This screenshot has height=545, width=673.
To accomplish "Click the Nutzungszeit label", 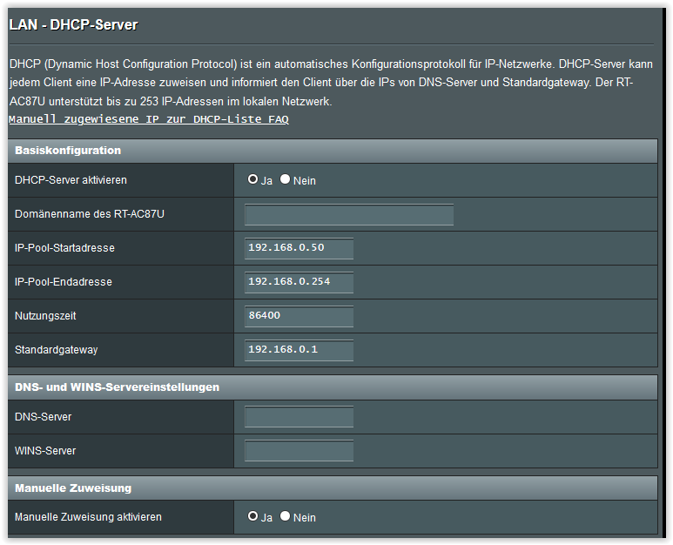I will pyautogui.click(x=45, y=316).
